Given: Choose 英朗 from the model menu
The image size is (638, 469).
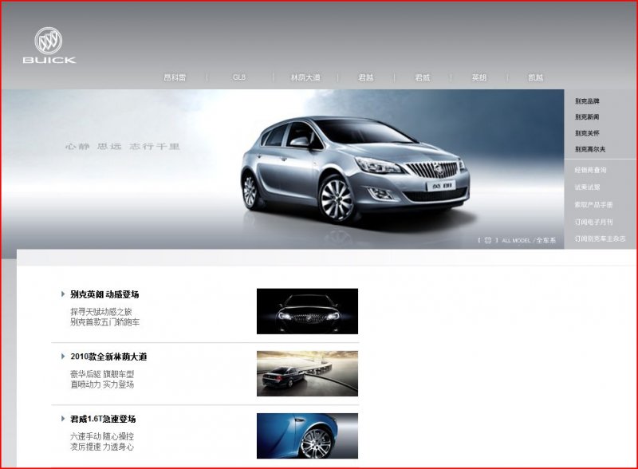Looking at the screenshot, I should point(478,77).
